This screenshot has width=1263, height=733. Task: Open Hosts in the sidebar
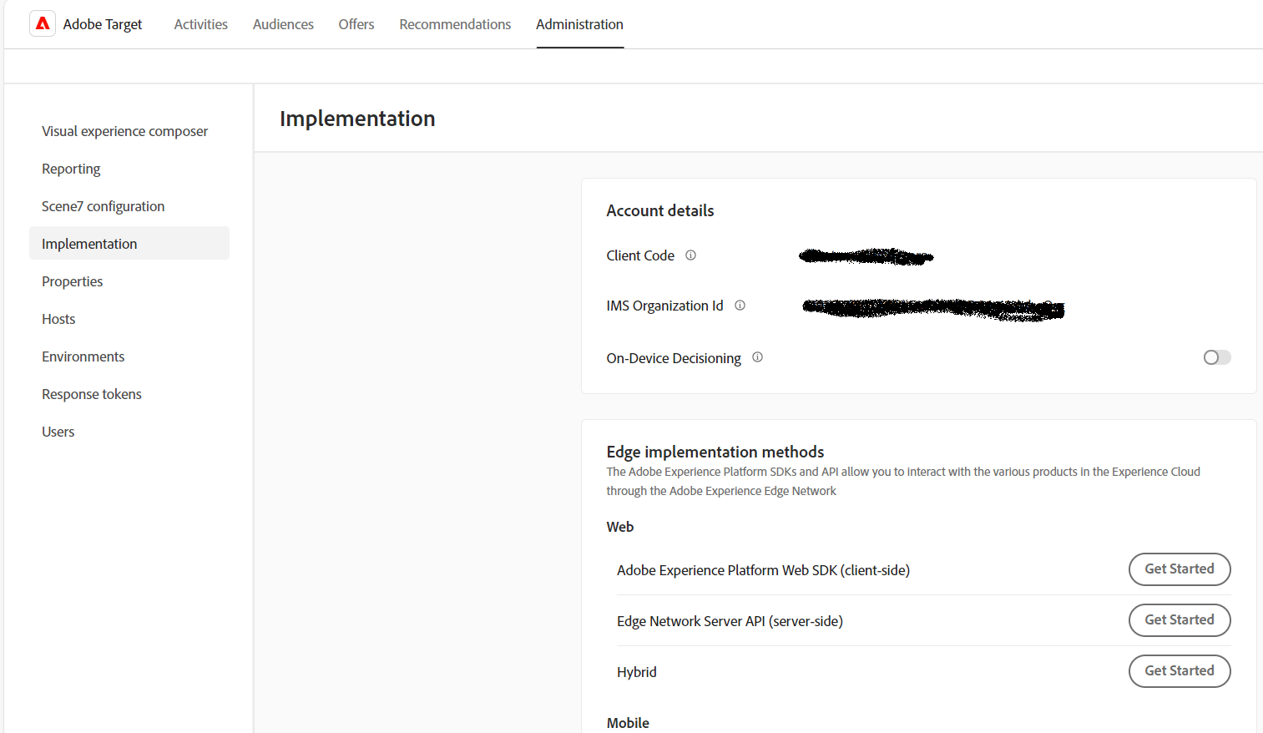129,319
